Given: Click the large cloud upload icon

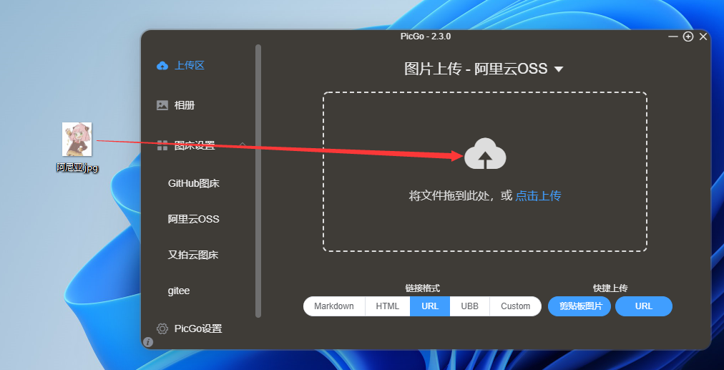Looking at the screenshot, I should coord(485,153).
